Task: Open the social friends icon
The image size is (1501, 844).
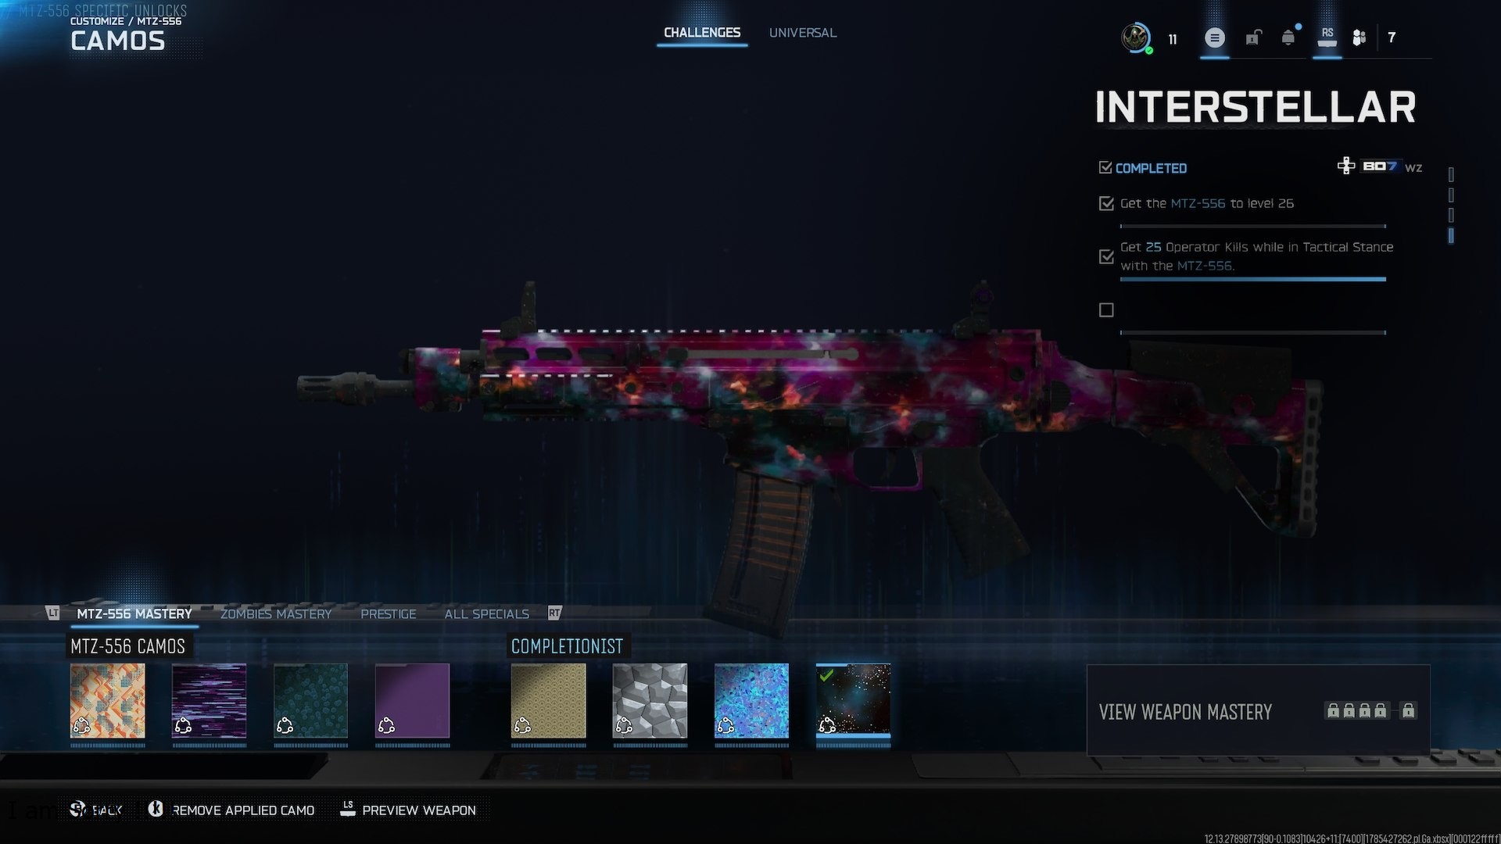Action: pos(1359,38)
